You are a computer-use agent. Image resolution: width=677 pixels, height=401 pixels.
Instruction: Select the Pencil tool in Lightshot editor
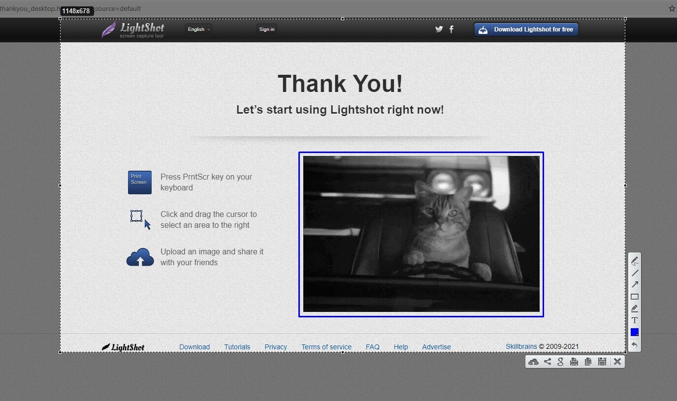[x=635, y=260]
